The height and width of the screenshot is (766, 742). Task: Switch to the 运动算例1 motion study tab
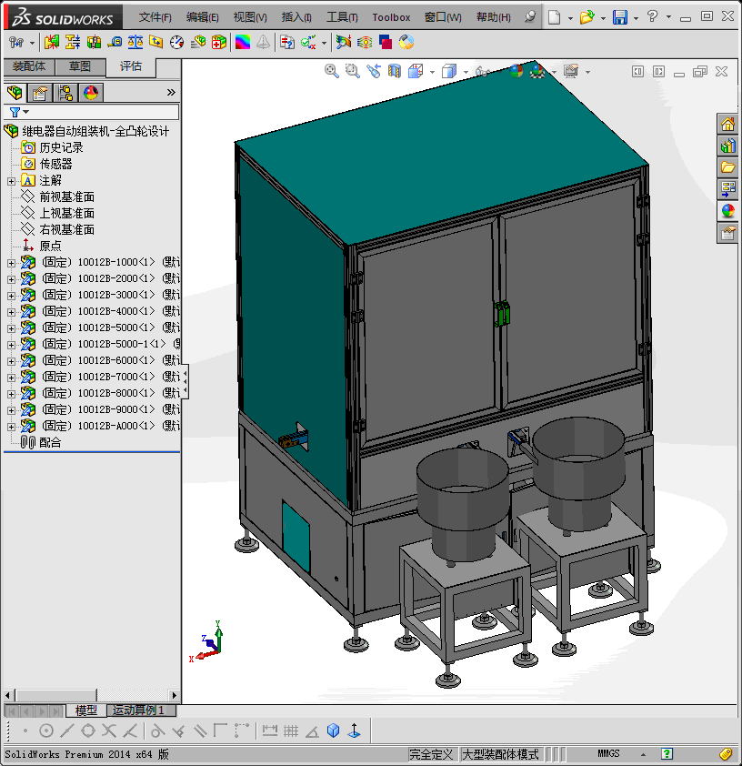(x=139, y=711)
